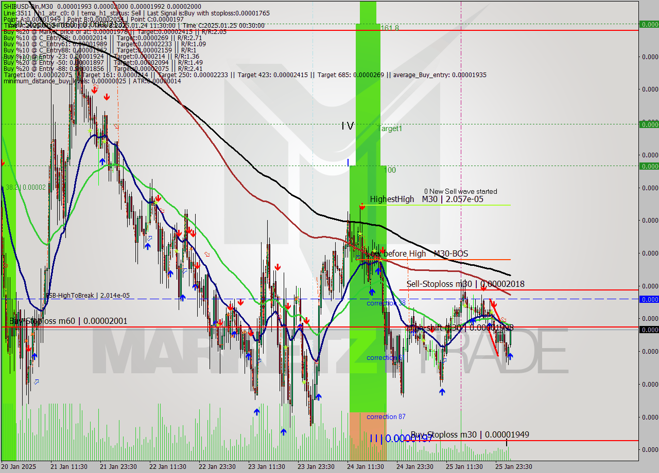This screenshot has height=473, width=659.
Task: Click the '23 Jan 11:30' time axis label
Action: tap(266, 466)
